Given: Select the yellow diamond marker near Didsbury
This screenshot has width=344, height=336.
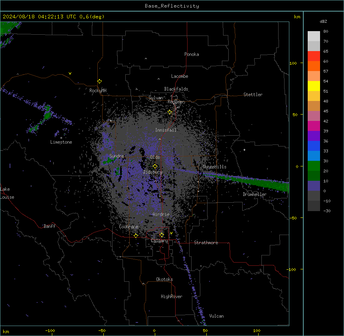Looking at the screenshot, I should point(155,166).
